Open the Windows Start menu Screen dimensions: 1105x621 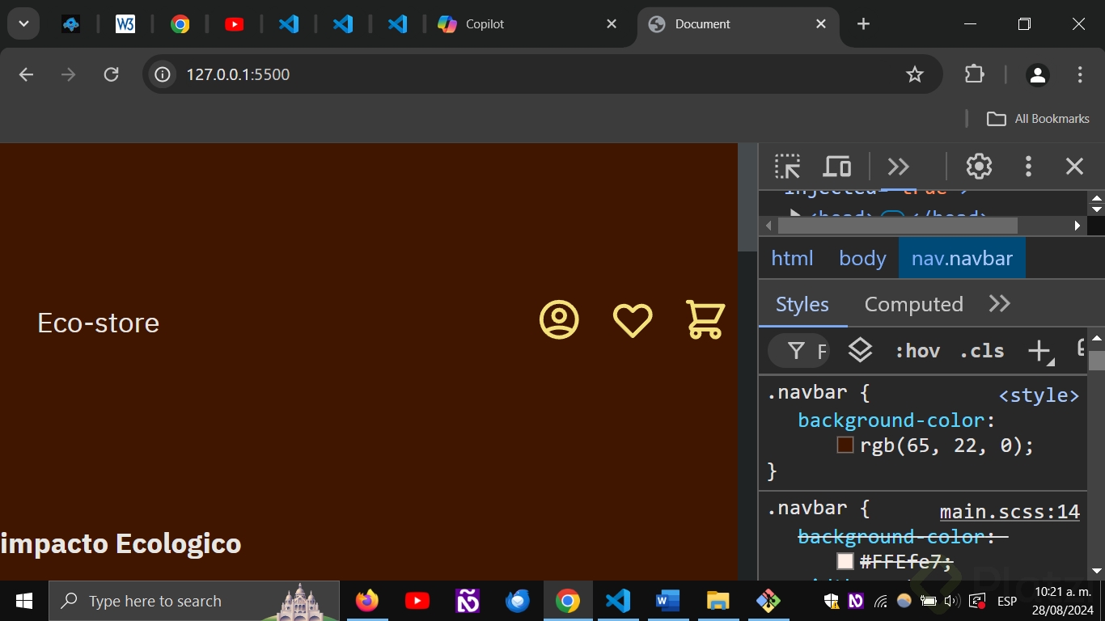24,601
